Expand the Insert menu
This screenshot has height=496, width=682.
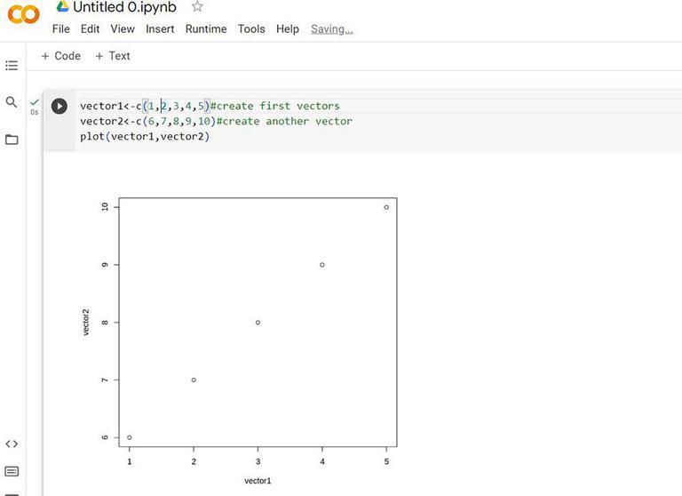tap(160, 28)
